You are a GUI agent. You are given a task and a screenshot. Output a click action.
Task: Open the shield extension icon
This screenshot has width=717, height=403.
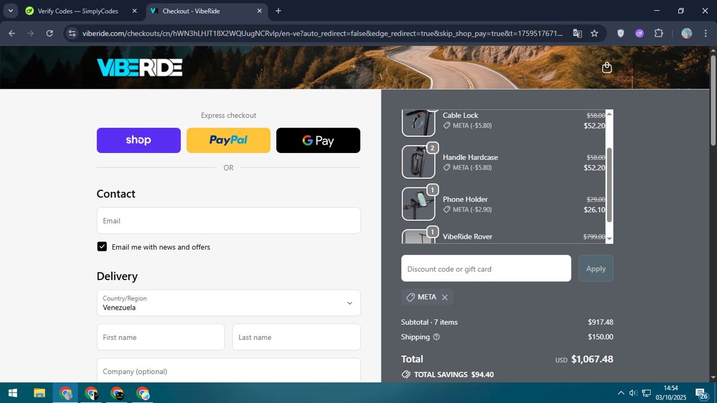coord(620,33)
